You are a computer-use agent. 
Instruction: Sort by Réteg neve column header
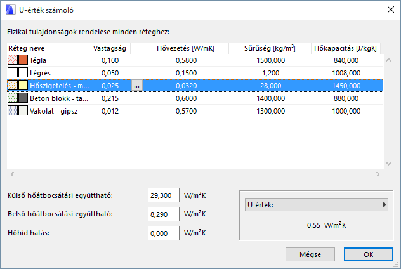[x=48, y=48]
